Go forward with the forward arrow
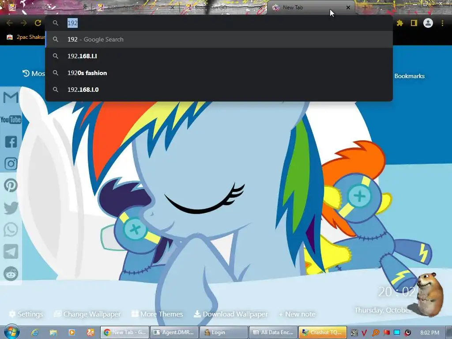This screenshot has width=452, height=339. (24, 23)
